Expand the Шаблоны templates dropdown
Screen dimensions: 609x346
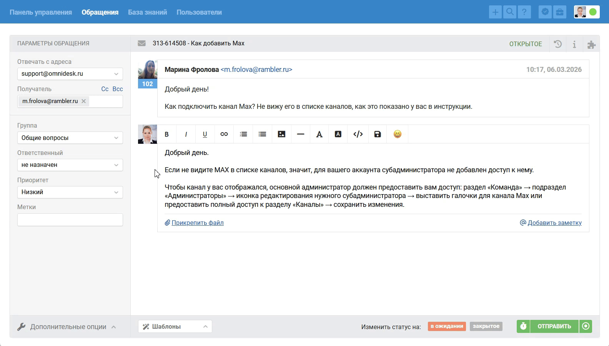pyautogui.click(x=175, y=326)
